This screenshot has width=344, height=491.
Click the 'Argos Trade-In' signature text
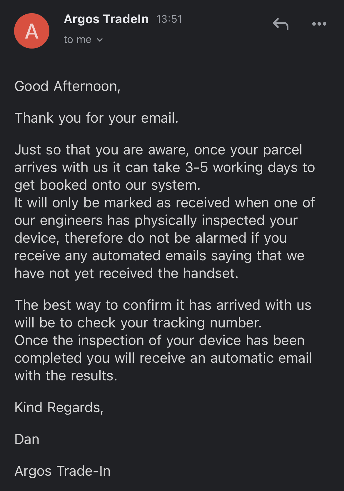(63, 471)
